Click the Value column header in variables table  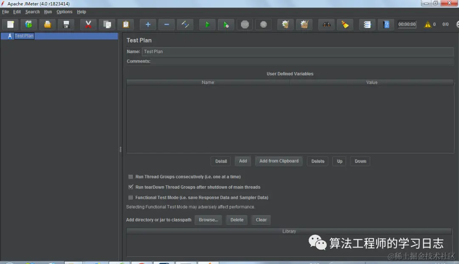(x=372, y=82)
